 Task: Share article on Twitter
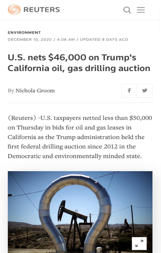(145, 91)
